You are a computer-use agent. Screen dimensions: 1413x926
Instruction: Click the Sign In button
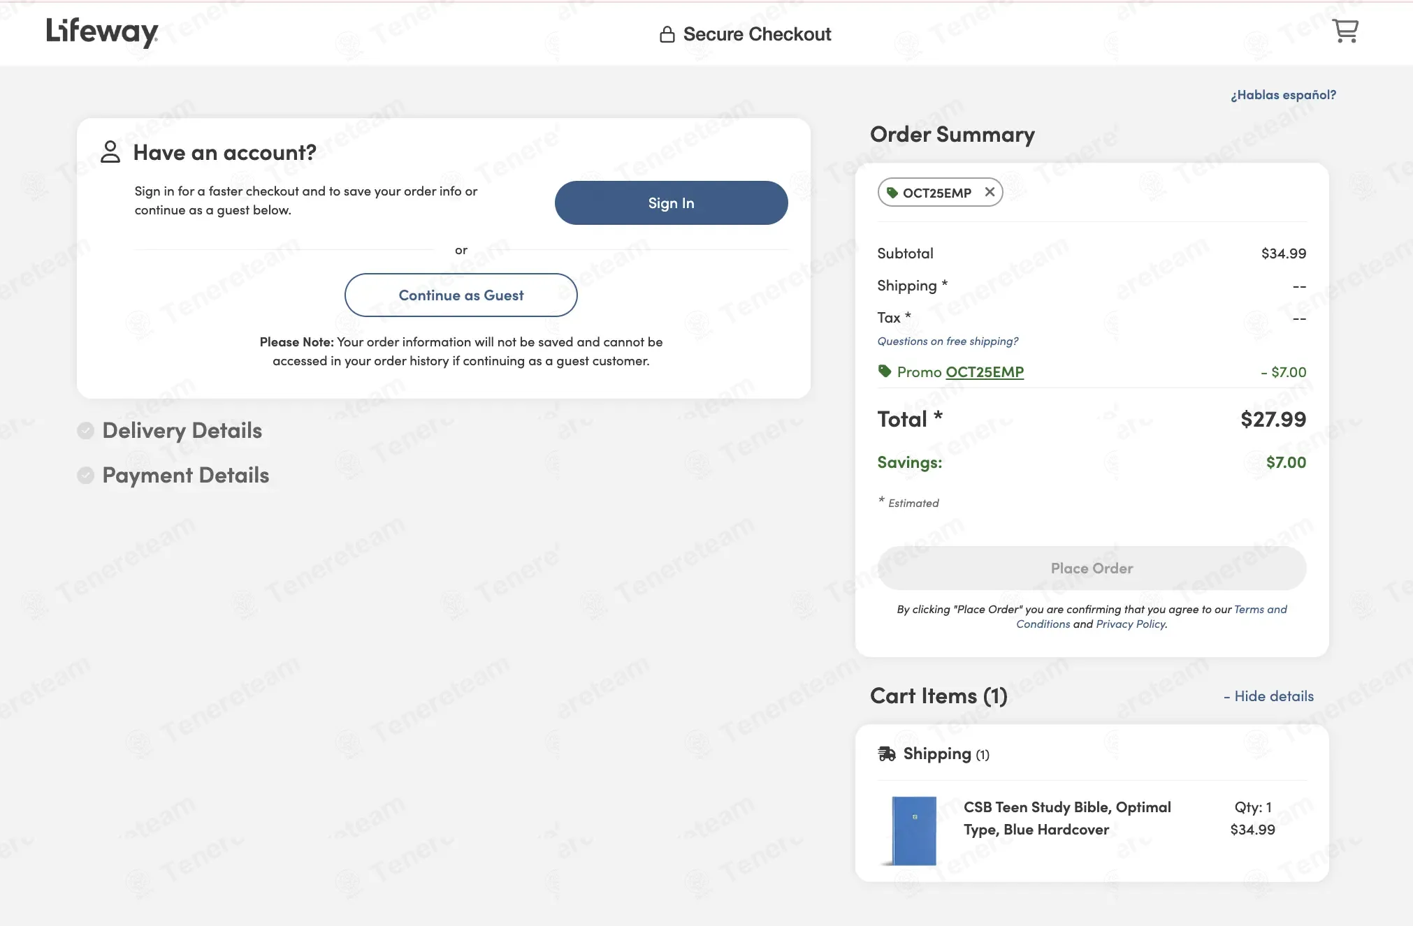[x=671, y=203]
